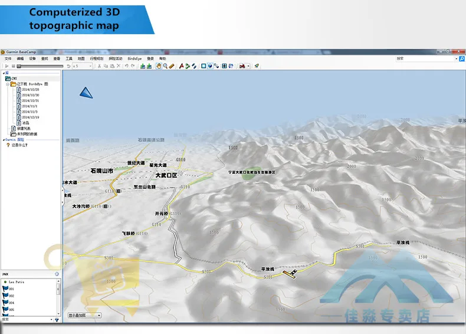Select waypoint 001 in list
This screenshot has height=334, width=466.
coord(8,289)
